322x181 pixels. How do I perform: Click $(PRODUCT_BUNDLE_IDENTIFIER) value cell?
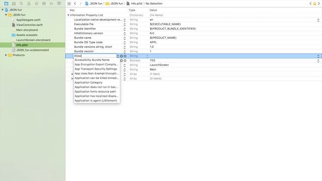click(173, 29)
